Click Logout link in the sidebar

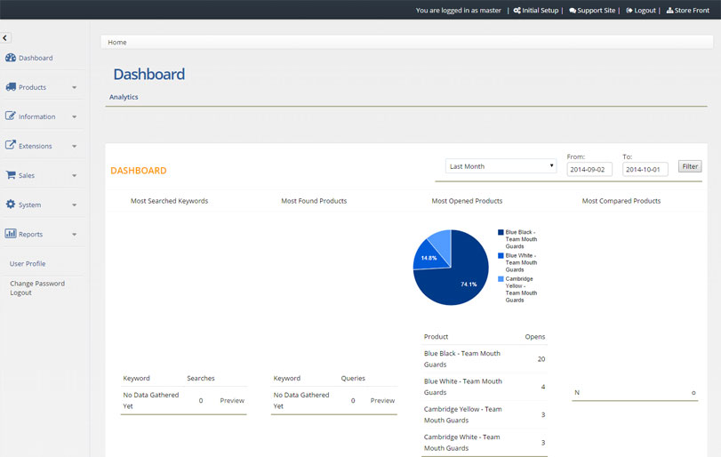click(20, 293)
